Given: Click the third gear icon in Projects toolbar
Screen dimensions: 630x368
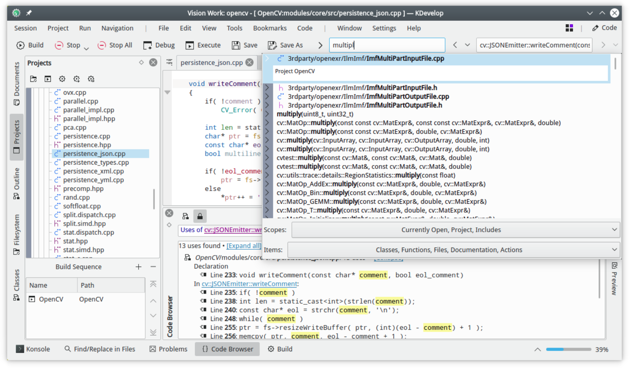Looking at the screenshot, I should point(91,79).
